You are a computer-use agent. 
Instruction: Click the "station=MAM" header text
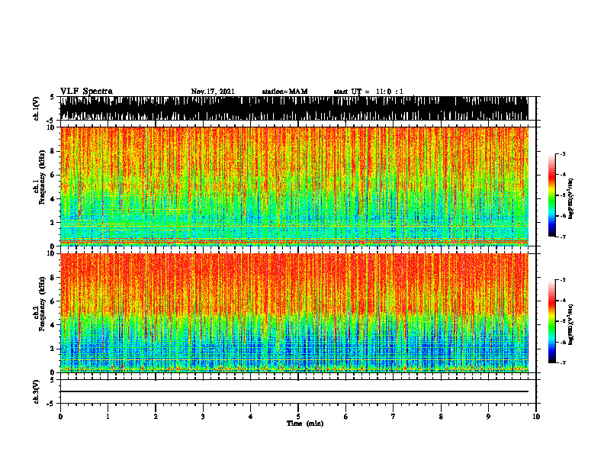pyautogui.click(x=284, y=92)
